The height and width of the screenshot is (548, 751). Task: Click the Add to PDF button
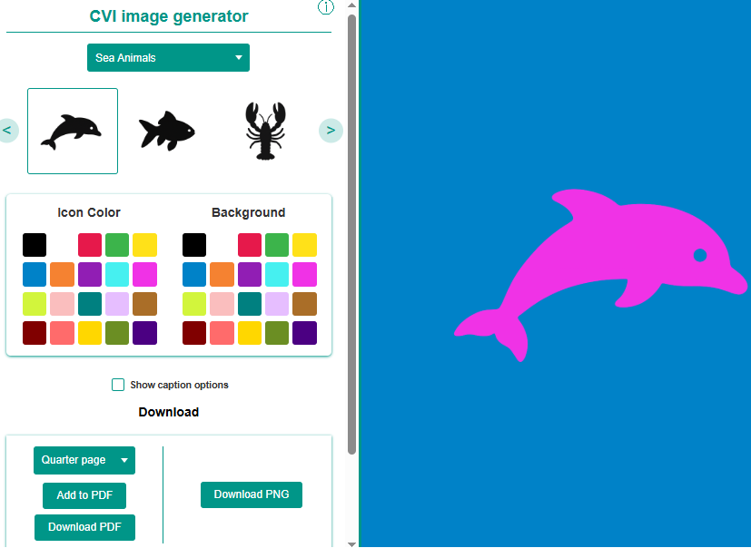84,495
